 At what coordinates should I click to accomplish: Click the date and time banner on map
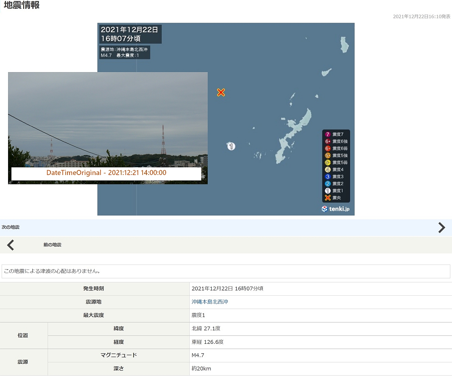(x=130, y=34)
